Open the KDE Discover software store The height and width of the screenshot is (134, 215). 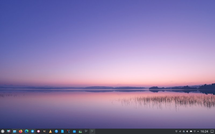[74, 131]
